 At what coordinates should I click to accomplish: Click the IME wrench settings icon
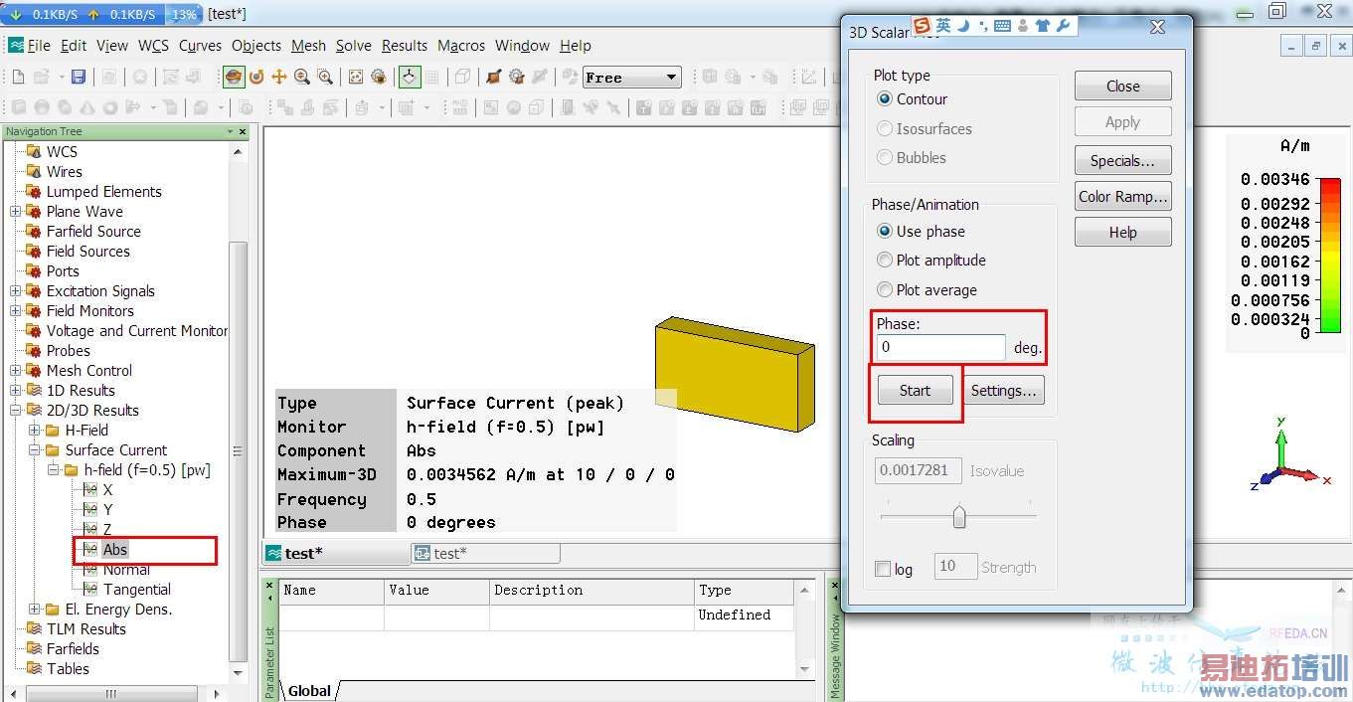(1063, 26)
